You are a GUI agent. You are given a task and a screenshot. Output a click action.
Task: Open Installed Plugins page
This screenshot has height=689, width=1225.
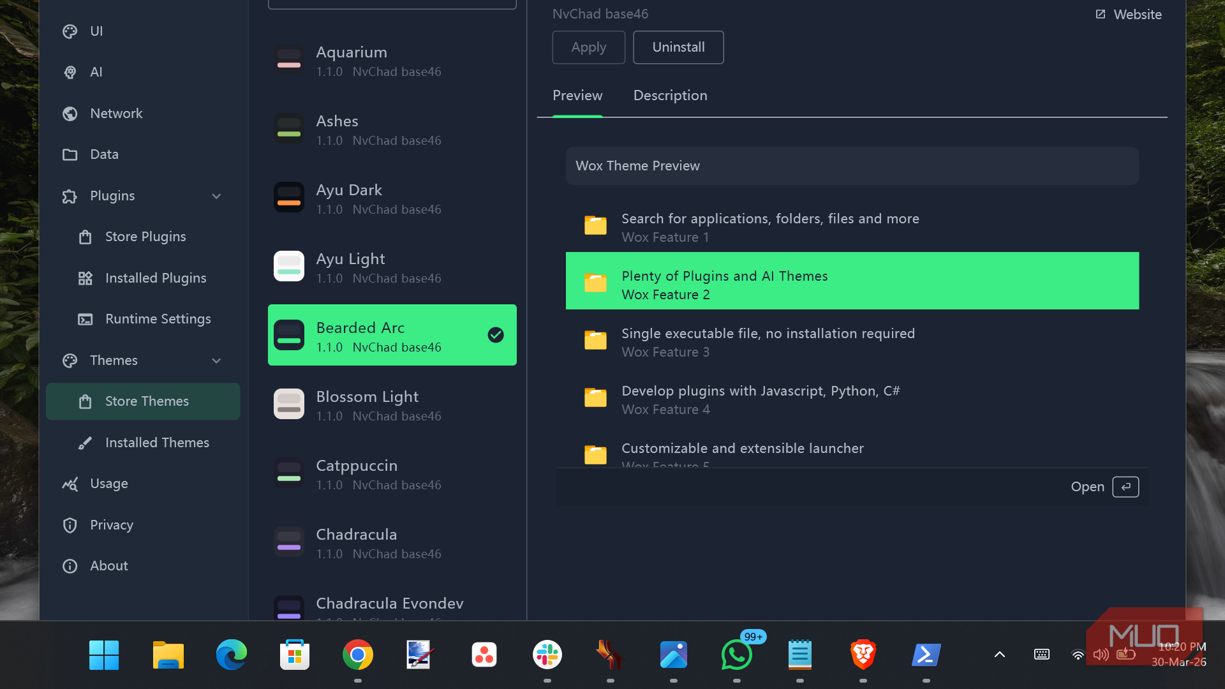(x=143, y=278)
